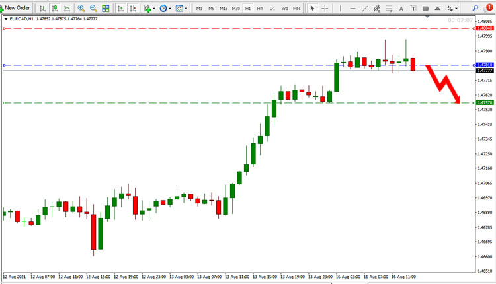Screen dimensions: 496x284
Task: Switch to candlestick chart display
Action: click(55, 8)
